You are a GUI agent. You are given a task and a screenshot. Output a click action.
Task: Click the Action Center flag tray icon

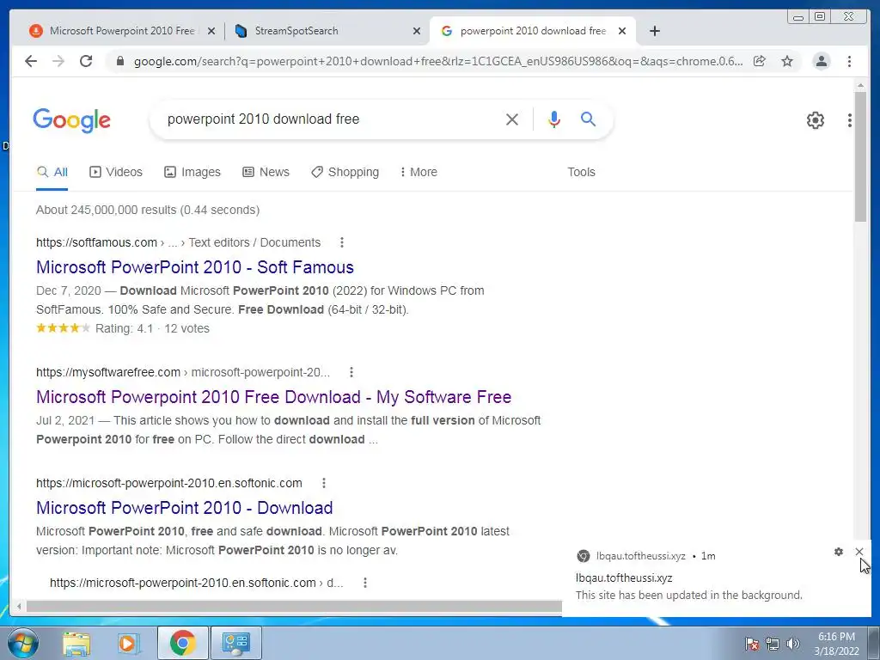(752, 644)
